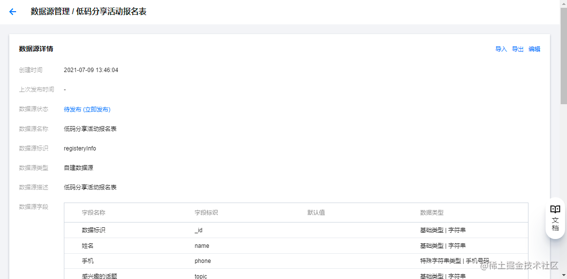
Task: Click the 导出 link
Action: point(518,49)
